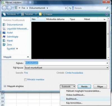112x106 pixels.
Task: Click the file list scroll-down arrow
Action: tap(108, 58)
